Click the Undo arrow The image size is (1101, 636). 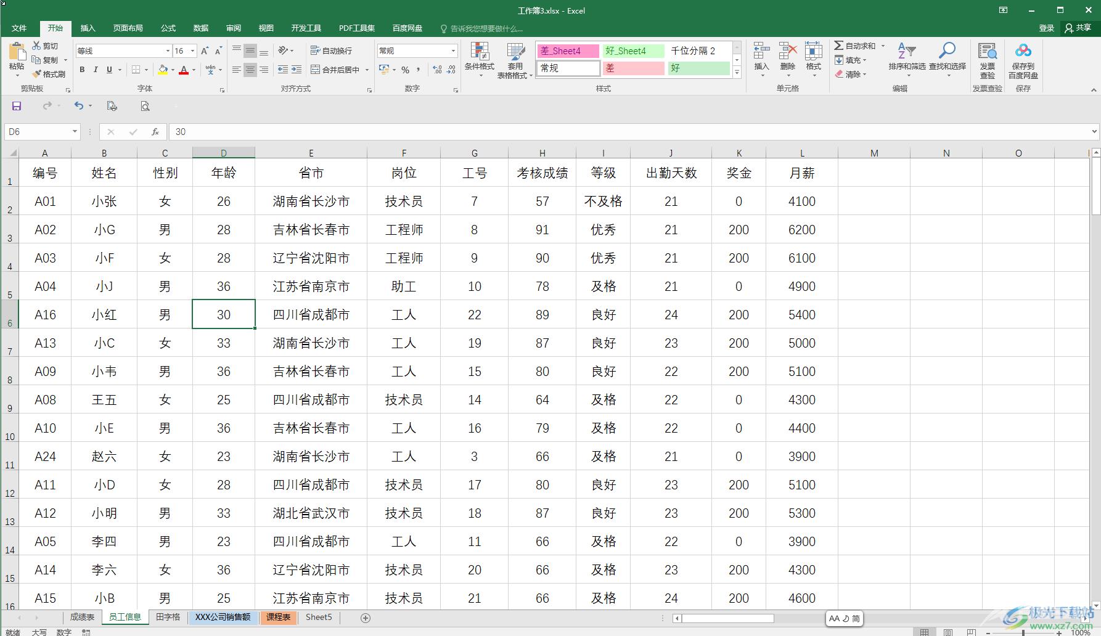tap(78, 106)
